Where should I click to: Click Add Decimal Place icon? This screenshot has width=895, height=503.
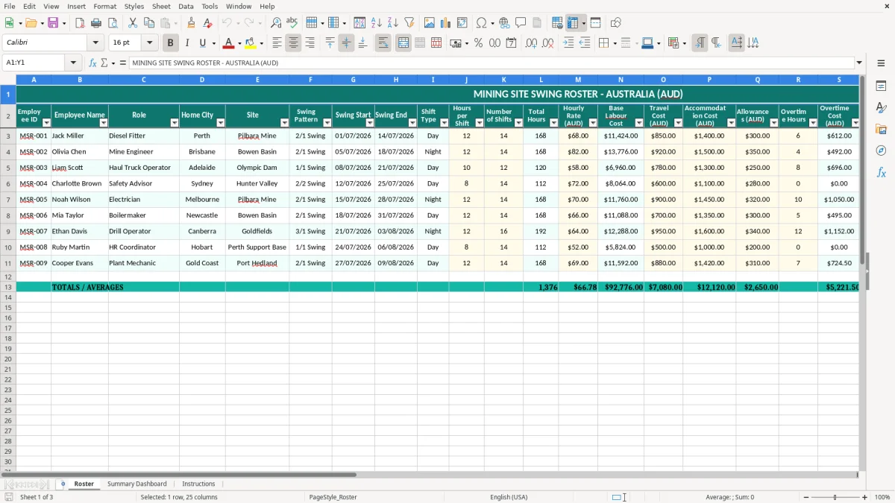point(531,43)
